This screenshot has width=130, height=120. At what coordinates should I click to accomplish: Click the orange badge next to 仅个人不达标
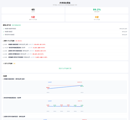14,63
